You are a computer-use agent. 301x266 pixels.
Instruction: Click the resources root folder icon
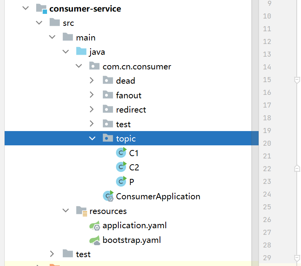pyautogui.click(x=82, y=211)
